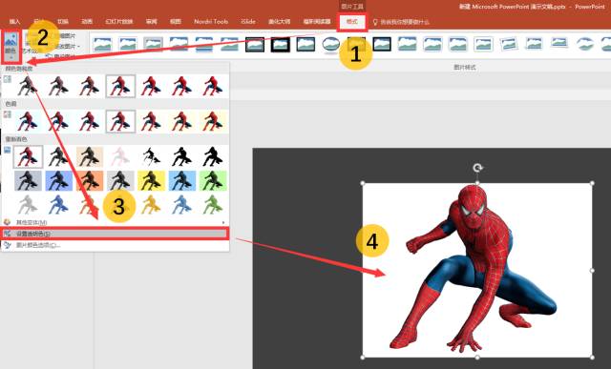Click the Tell Me search box

click(x=401, y=22)
